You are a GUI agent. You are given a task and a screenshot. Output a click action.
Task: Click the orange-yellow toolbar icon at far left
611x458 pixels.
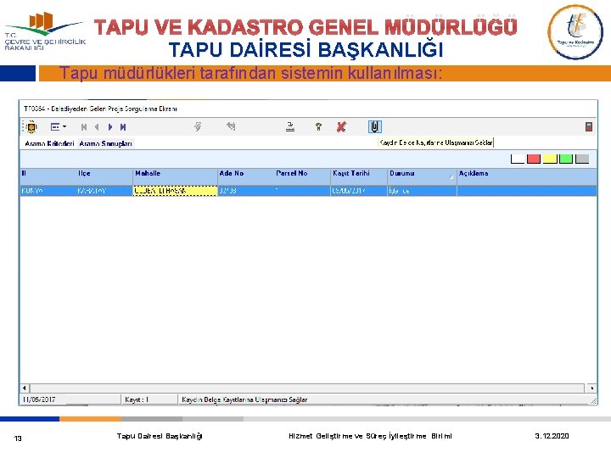point(31,126)
